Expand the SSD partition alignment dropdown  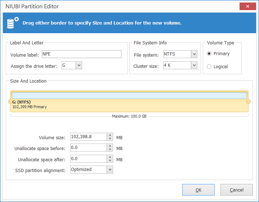110,170
